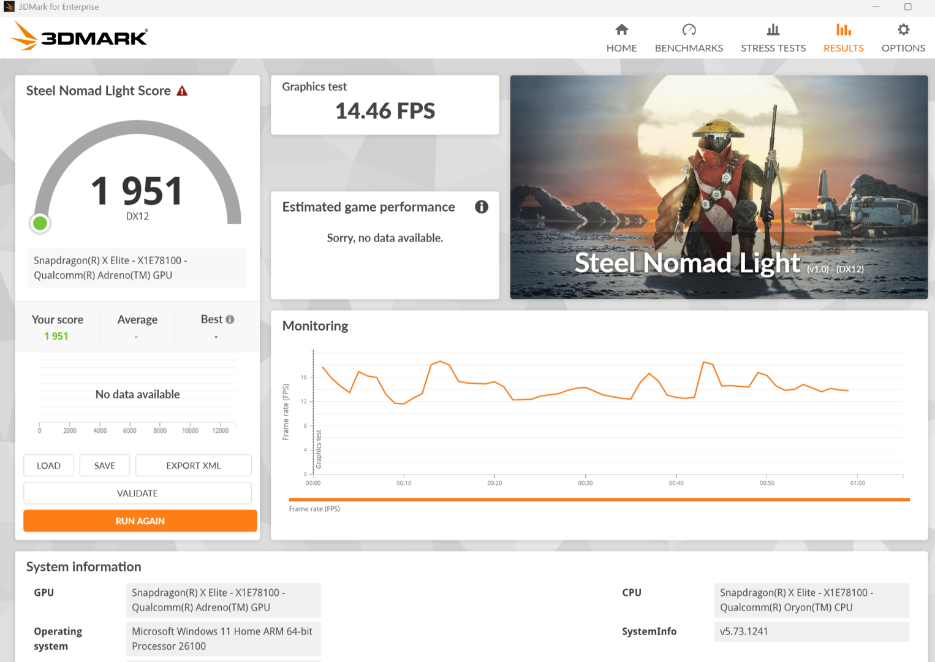Image resolution: width=935 pixels, height=662 pixels.
Task: Open Stress Tests bar chart icon
Action: click(773, 29)
